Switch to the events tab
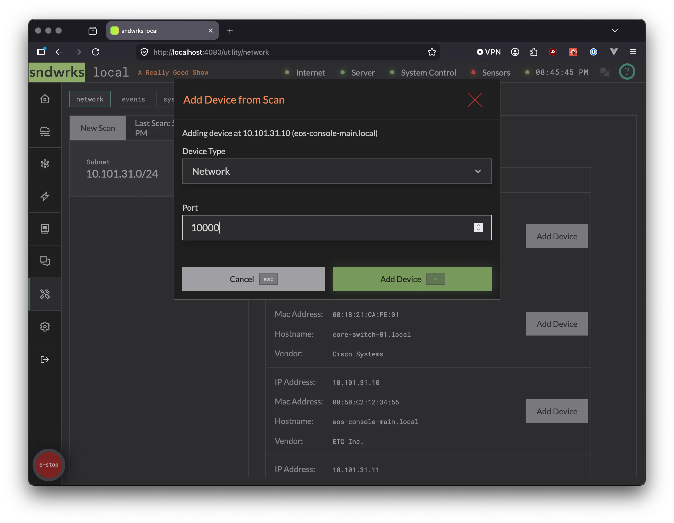This screenshot has height=523, width=674. tap(133, 99)
